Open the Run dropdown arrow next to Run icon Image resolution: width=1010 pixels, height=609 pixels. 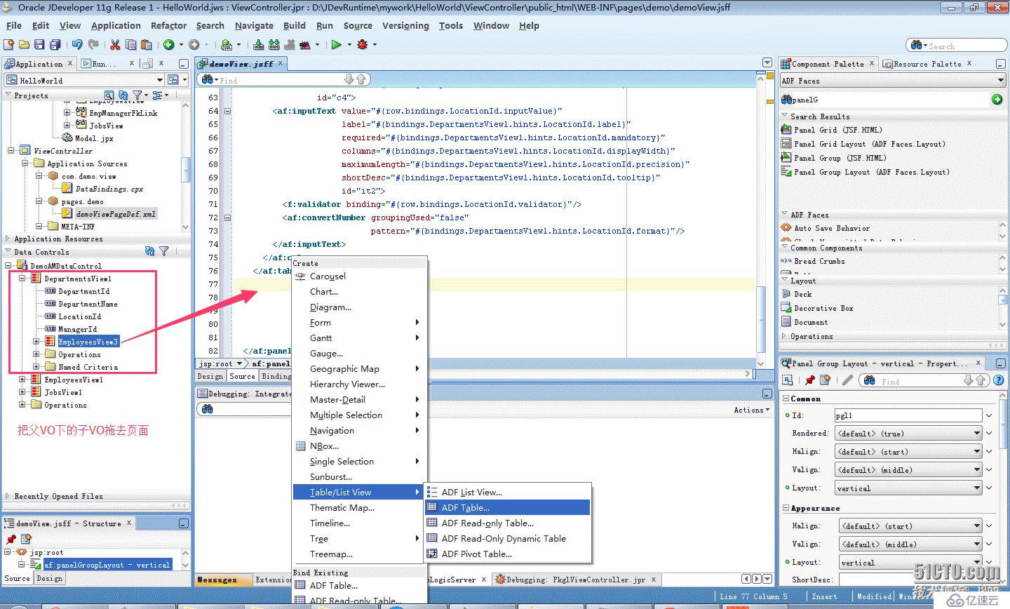[x=349, y=45]
